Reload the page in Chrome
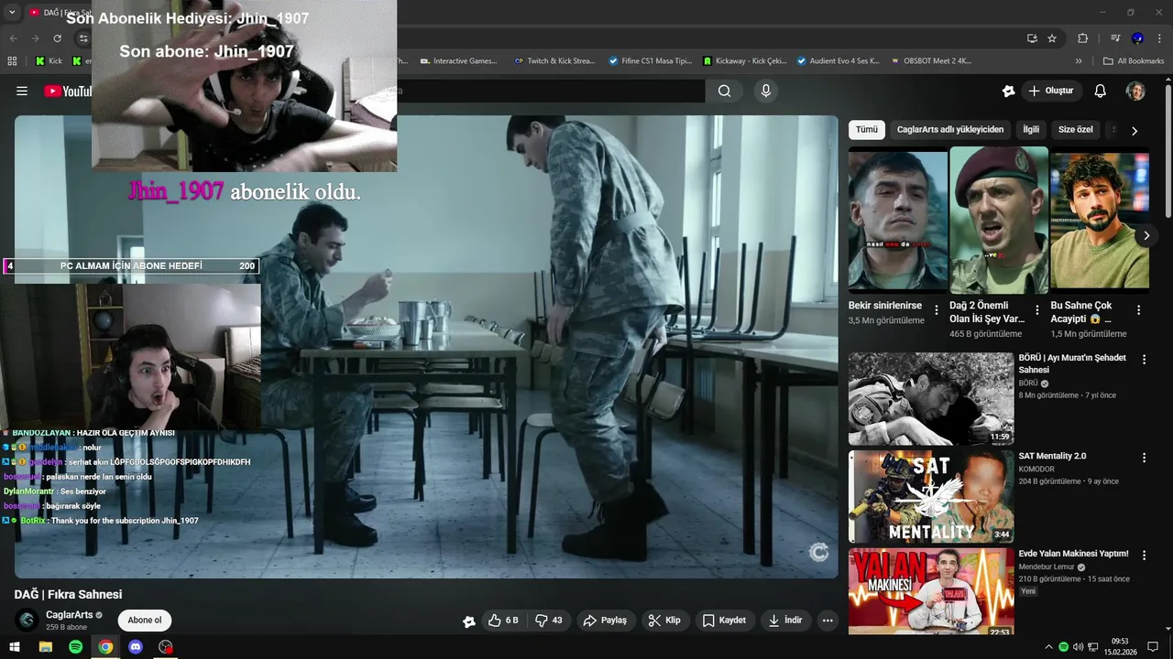The image size is (1173, 659). [x=58, y=38]
